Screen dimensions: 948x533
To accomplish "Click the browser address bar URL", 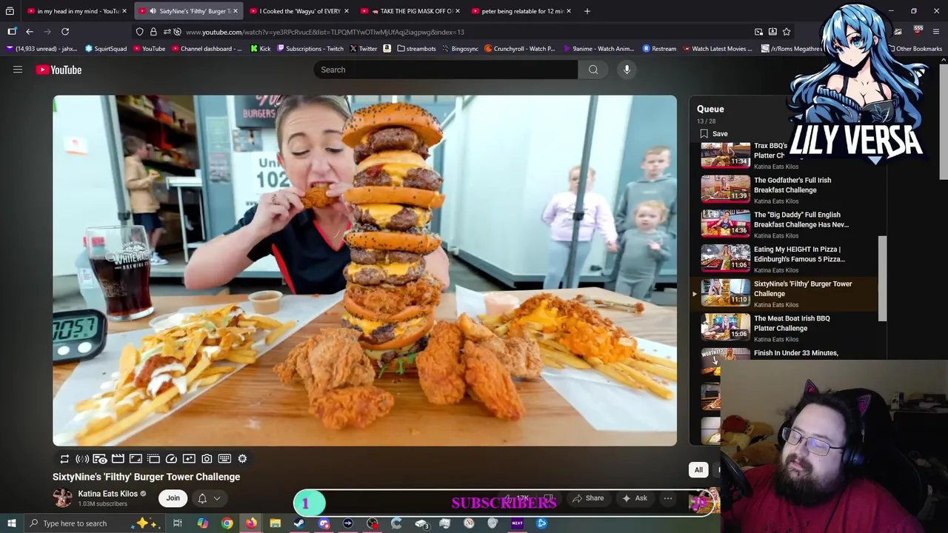I will (x=325, y=32).
